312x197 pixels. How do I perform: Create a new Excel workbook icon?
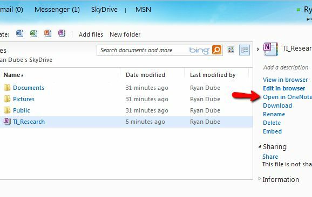tap(33, 33)
